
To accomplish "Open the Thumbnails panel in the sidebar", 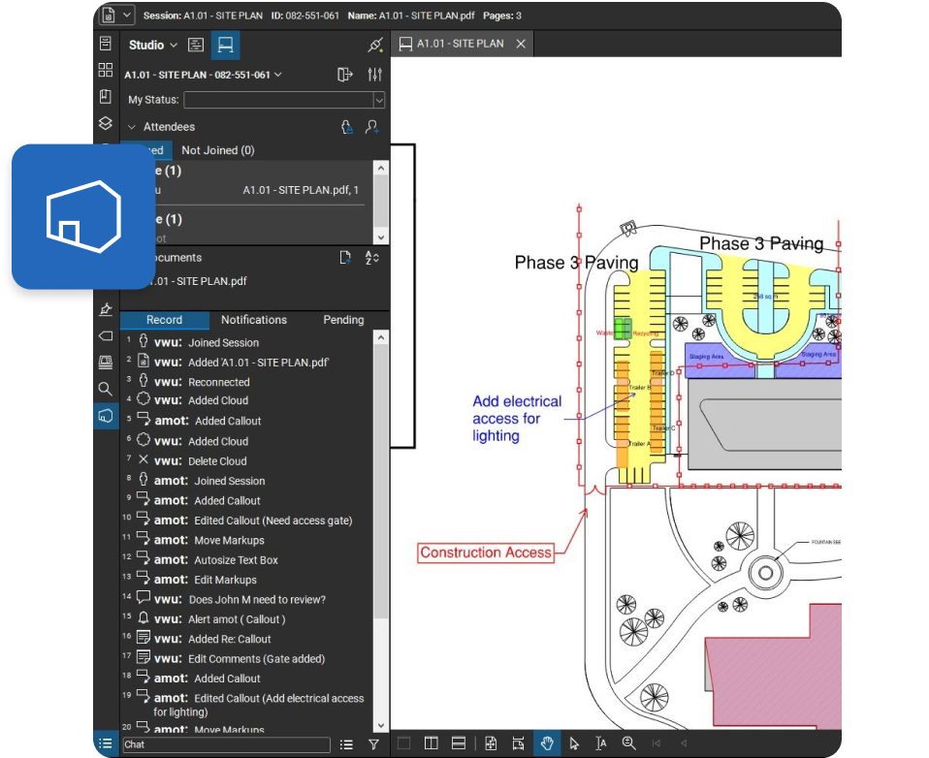I will coord(106,70).
